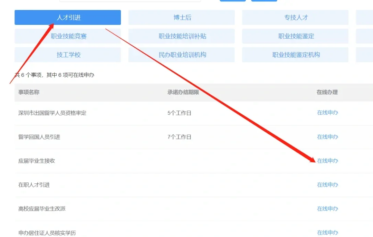Select the 人才引进 category button
The height and width of the screenshot is (237, 373).
pyautogui.click(x=67, y=17)
